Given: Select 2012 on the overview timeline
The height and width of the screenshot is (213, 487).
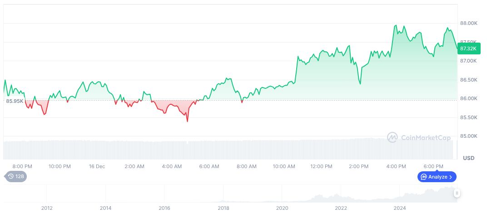Looking at the screenshot, I should 47,208.
